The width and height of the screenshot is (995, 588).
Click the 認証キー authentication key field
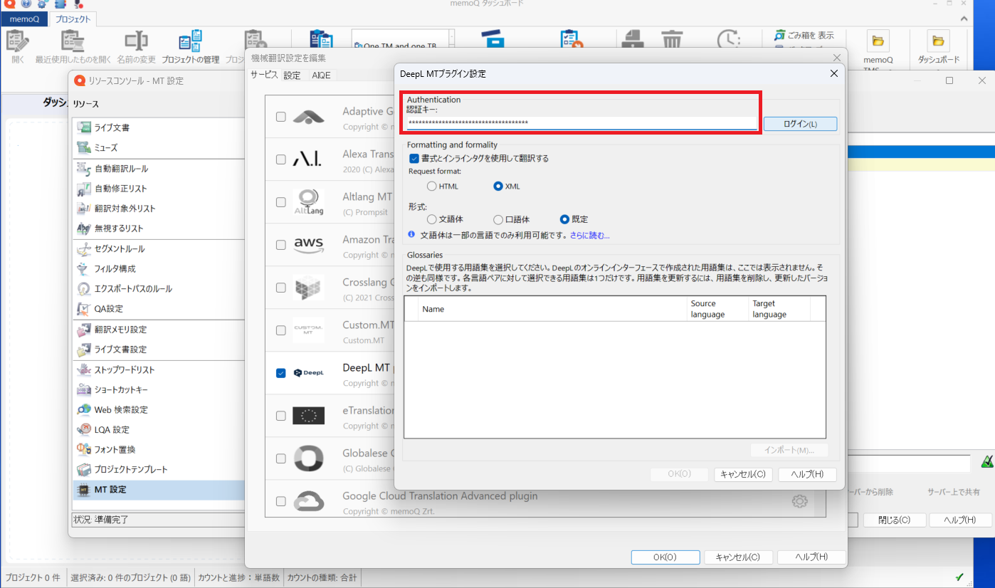coord(581,123)
